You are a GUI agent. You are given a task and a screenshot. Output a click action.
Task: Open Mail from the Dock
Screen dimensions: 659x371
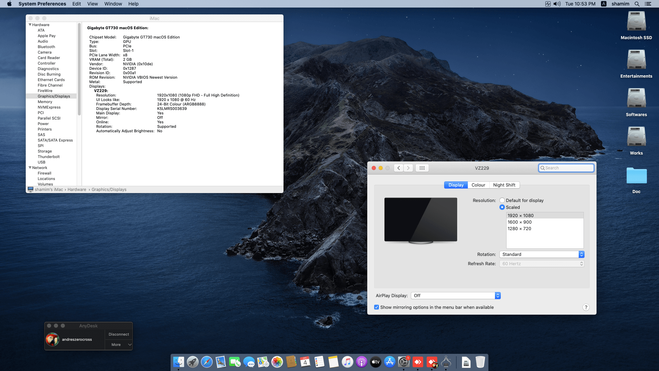(x=221, y=362)
